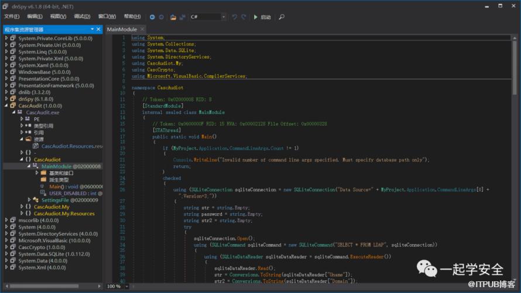Viewport: 521px width, 293px height.
Task: Click the SQLiteConnection type in code
Action: click(211, 189)
